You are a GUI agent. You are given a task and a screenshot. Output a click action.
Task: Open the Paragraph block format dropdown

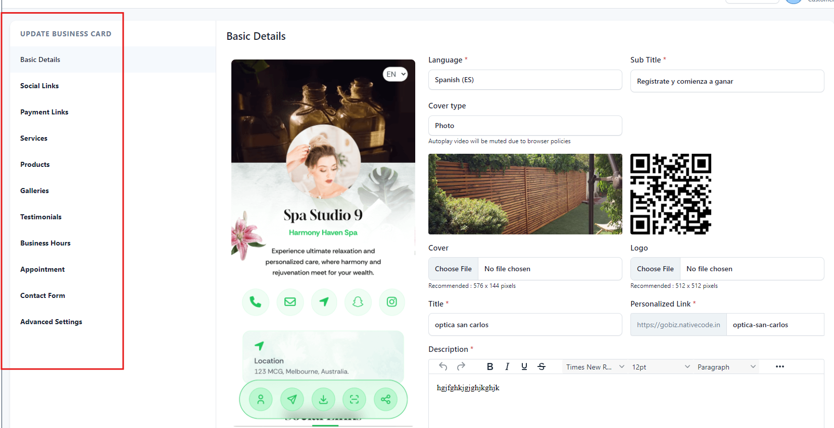726,367
